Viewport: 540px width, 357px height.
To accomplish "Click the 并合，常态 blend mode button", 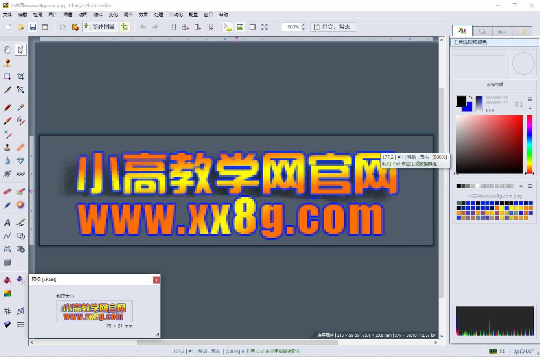I will pos(333,27).
